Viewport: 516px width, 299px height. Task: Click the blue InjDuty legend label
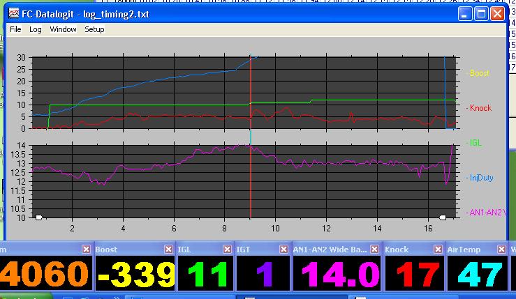[x=480, y=178]
